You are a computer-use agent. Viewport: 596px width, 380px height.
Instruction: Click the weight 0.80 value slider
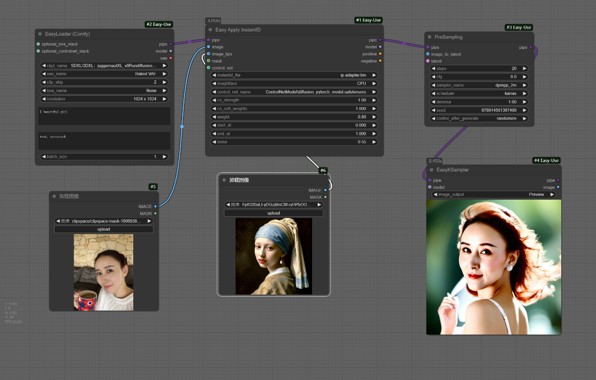[294, 117]
